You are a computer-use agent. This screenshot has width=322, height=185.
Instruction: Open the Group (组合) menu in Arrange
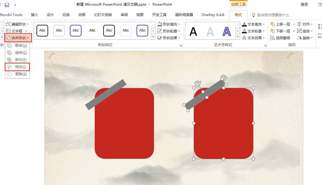coord(305,31)
